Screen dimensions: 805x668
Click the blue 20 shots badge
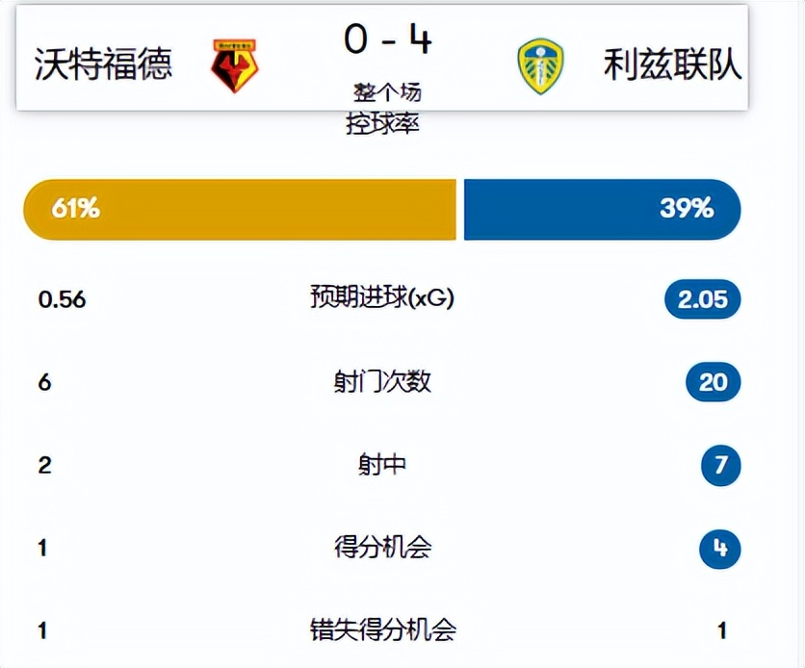tap(714, 382)
